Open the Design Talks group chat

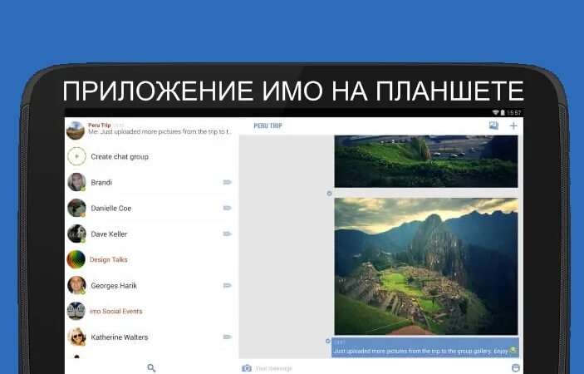(x=151, y=259)
